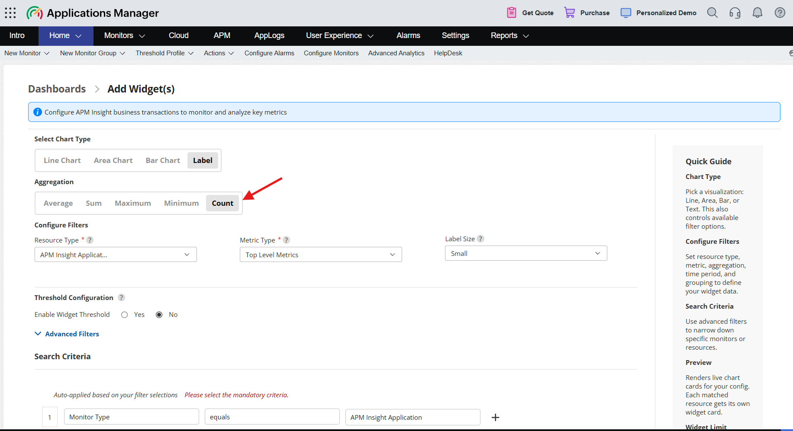The image size is (793, 431).
Task: Open the Actions dropdown
Action: pos(219,53)
